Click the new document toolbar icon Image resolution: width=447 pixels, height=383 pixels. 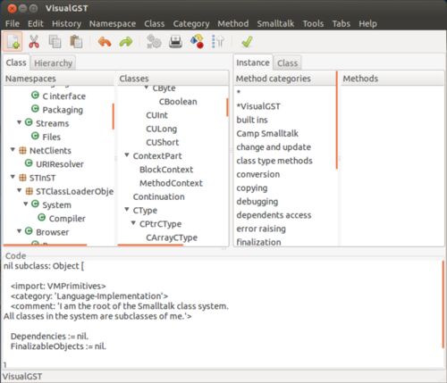13,41
